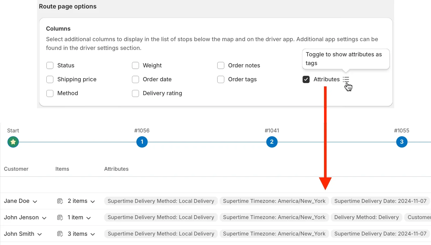
Task: Expand Jane Doe customer details chevron
Action: tap(35, 201)
